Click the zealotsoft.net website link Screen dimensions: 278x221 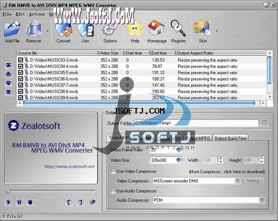point(69,166)
